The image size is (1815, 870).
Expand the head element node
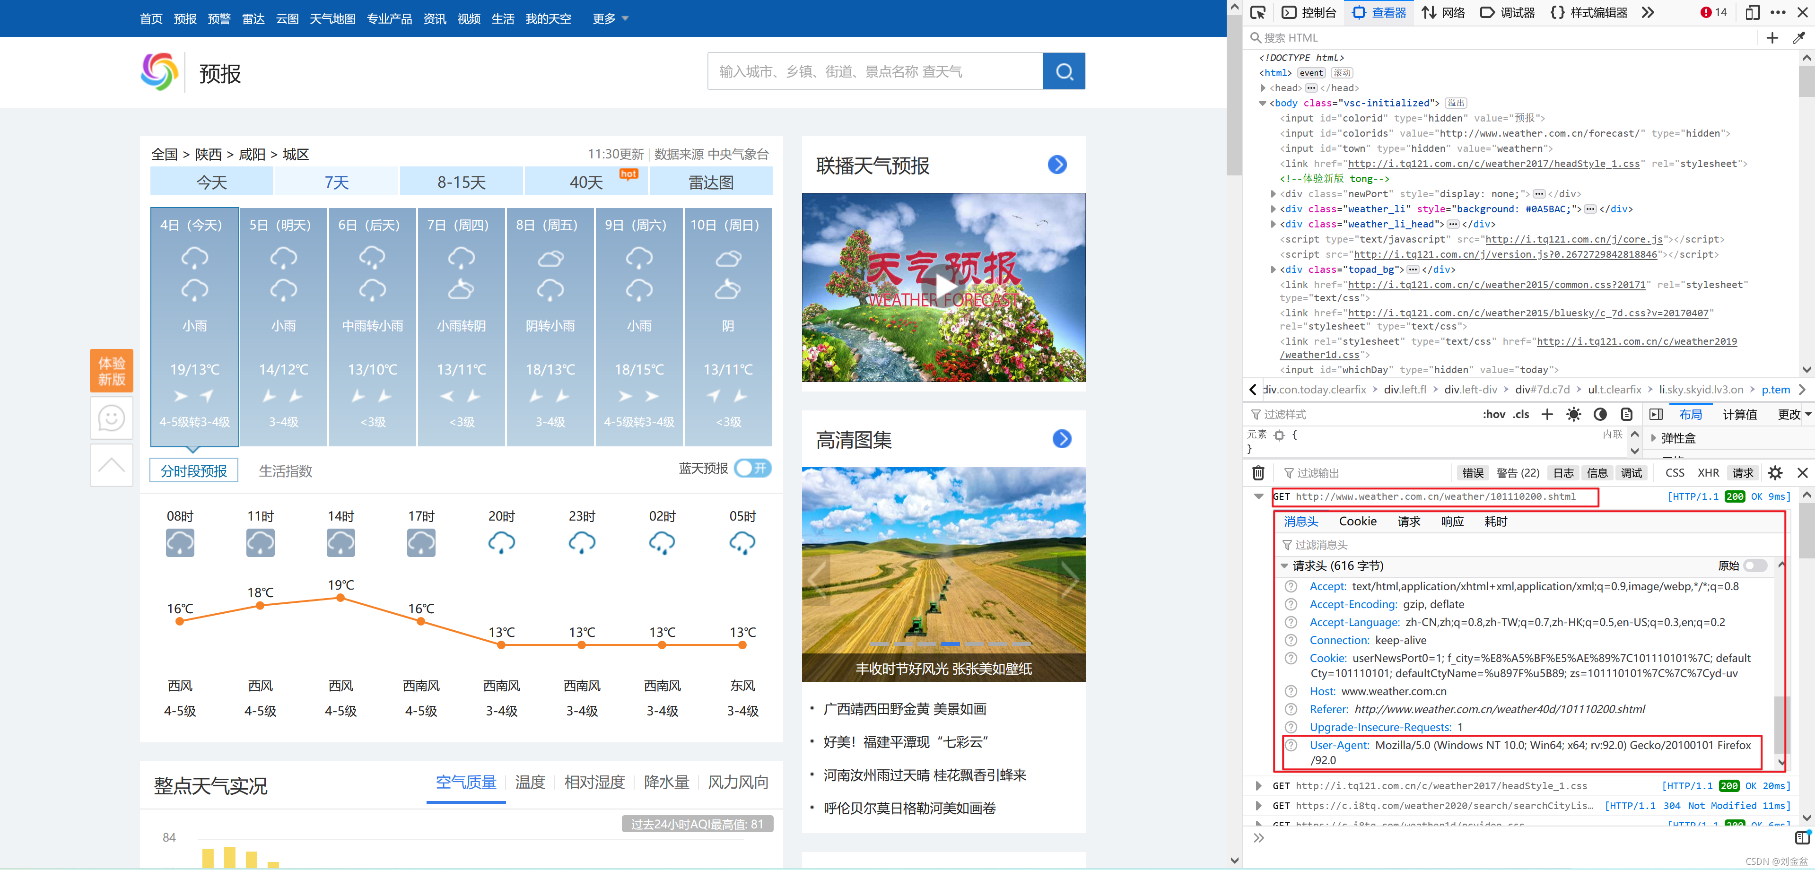pos(1263,88)
